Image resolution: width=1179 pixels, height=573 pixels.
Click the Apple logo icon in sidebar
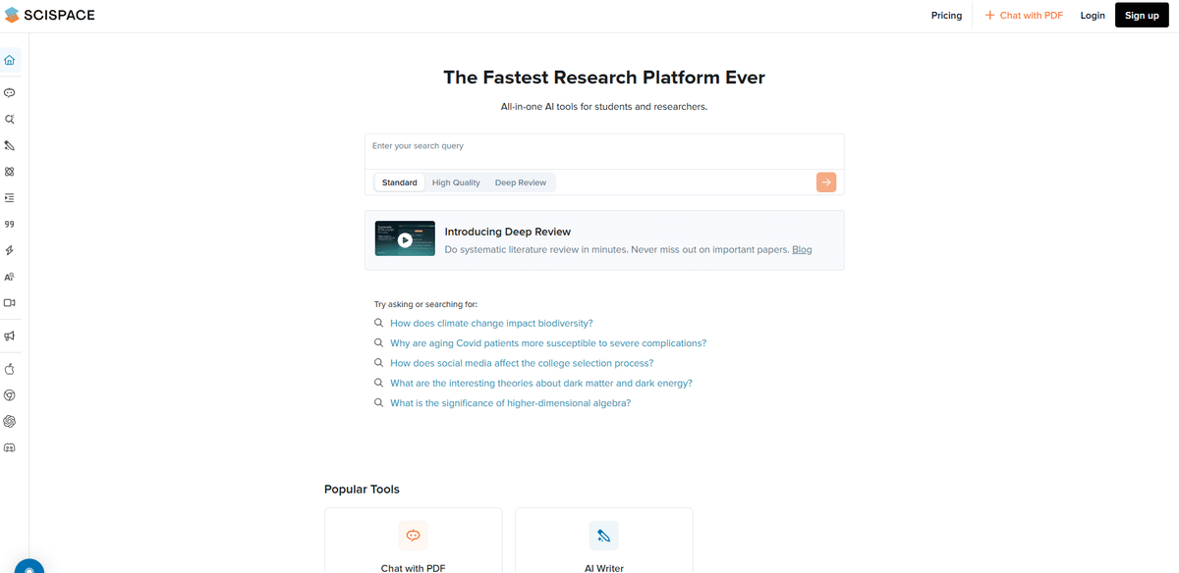tap(10, 369)
